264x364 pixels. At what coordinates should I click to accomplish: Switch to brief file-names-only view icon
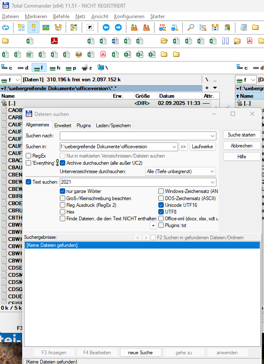[21, 28]
